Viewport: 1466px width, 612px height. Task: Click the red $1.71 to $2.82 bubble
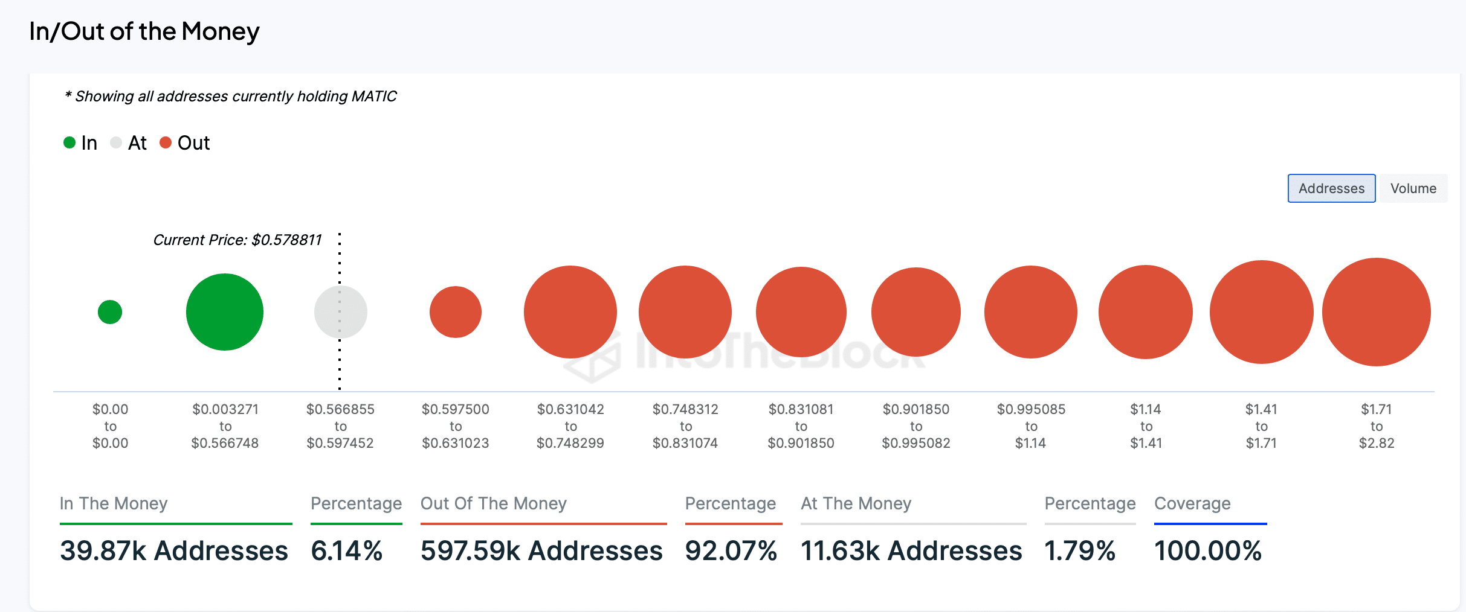coord(1377,312)
